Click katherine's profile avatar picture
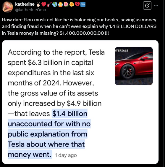 [x=7, y=7]
